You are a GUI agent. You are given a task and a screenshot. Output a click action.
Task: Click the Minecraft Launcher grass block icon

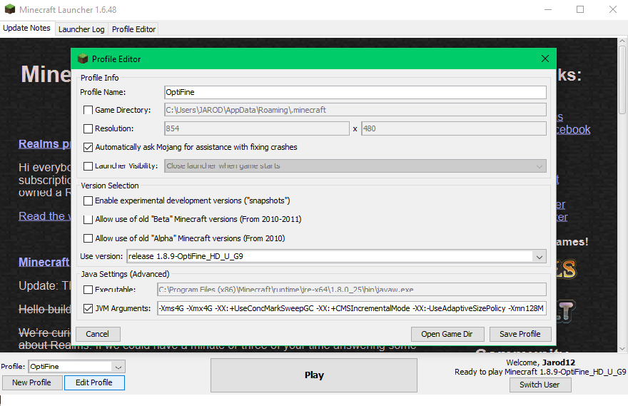[x=9, y=9]
